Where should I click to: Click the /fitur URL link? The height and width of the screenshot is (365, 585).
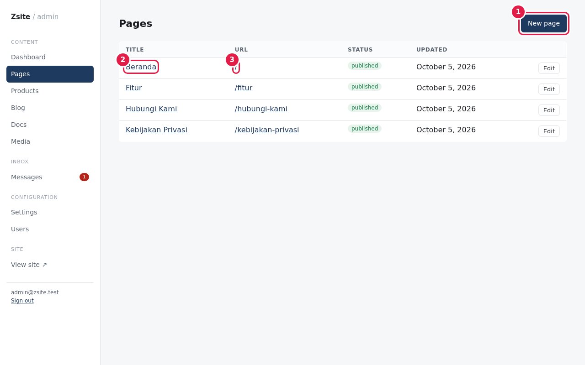[244, 88]
